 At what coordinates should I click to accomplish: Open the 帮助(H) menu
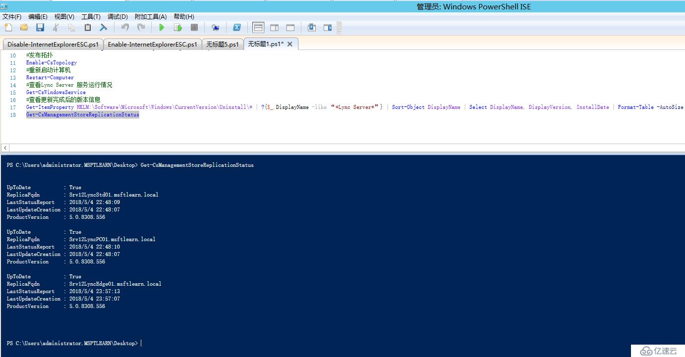pos(184,17)
